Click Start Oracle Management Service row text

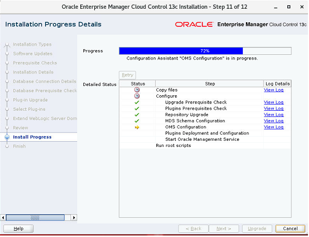(x=202, y=139)
